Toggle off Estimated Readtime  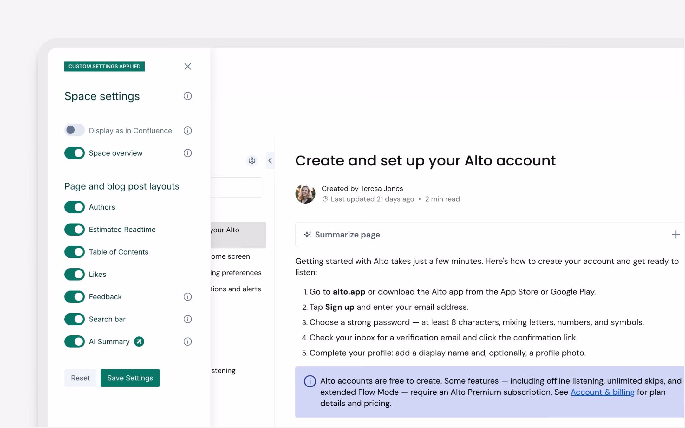(x=75, y=230)
